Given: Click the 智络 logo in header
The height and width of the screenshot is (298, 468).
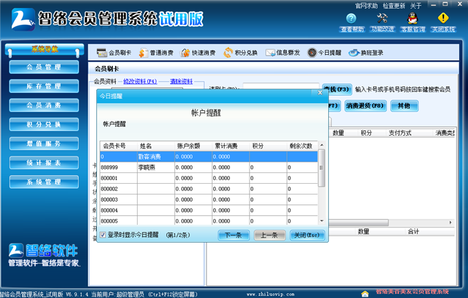Looking at the screenshot, I should tap(23, 19).
